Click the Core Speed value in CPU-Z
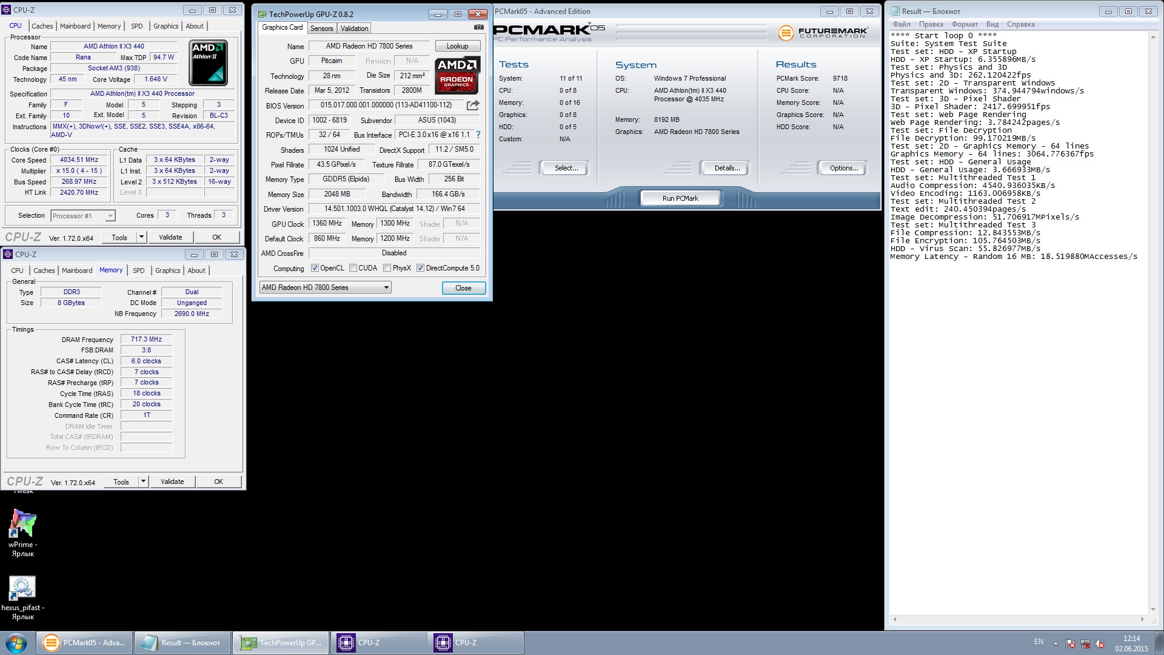The width and height of the screenshot is (1164, 655). pyautogui.click(x=79, y=160)
